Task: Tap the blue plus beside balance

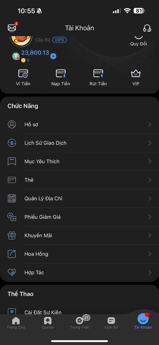Action: (53, 56)
